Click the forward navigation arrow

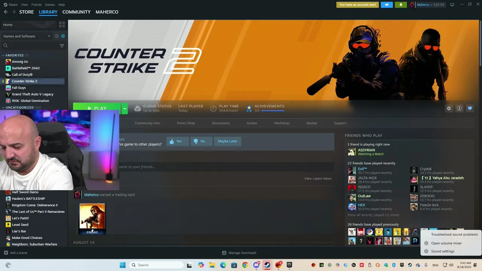point(14,12)
